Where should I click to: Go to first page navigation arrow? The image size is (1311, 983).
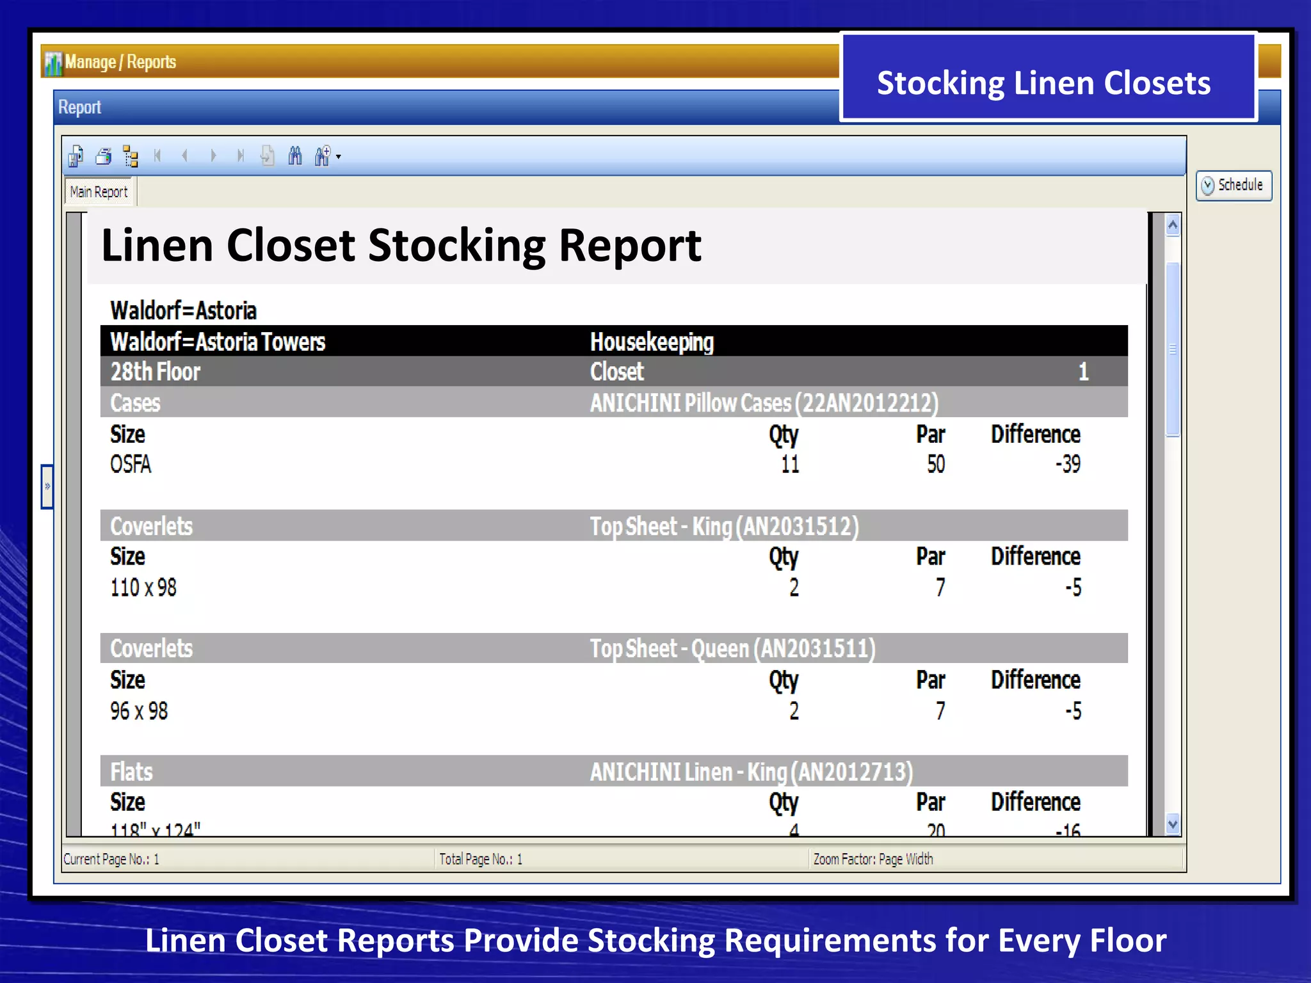click(157, 156)
